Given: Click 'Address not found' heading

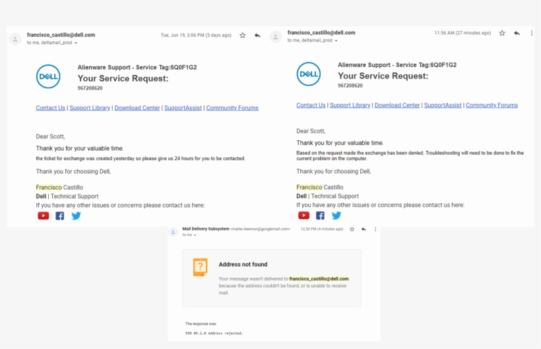Looking at the screenshot, I should [243, 265].
